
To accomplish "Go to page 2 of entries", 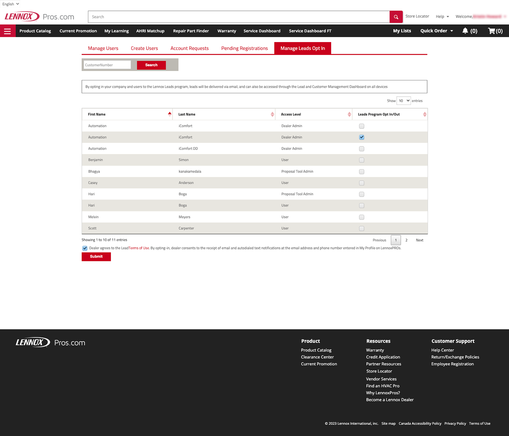I will pyautogui.click(x=407, y=240).
